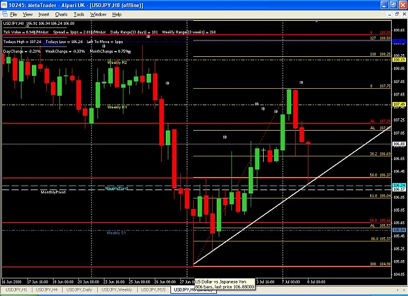Click the 127 108.50 Fibonacci label
408x296 pixels.
(x=380, y=38)
